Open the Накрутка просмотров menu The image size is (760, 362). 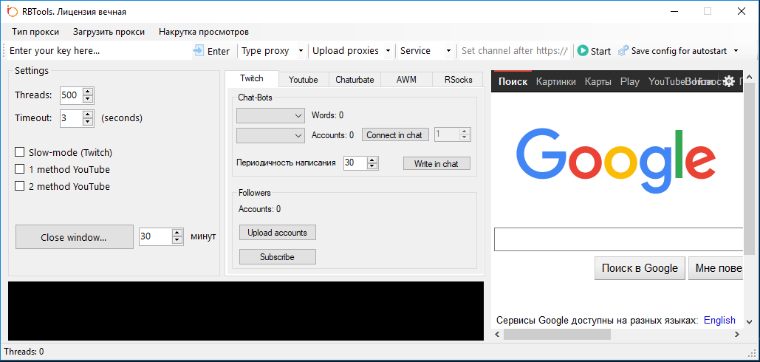(203, 32)
